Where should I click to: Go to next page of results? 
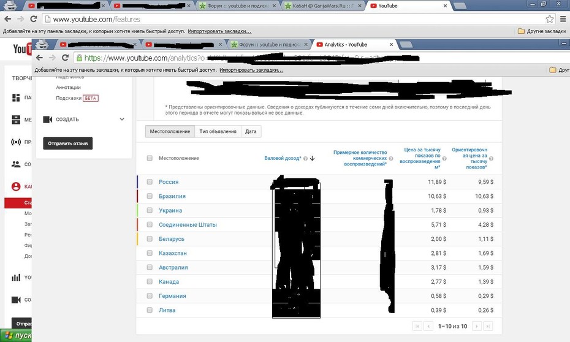pos(477,327)
